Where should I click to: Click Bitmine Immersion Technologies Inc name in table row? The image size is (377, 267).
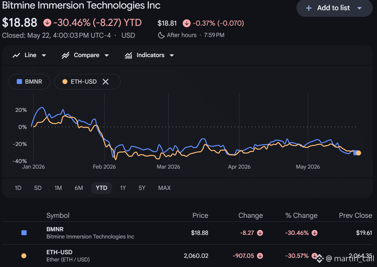point(90,237)
